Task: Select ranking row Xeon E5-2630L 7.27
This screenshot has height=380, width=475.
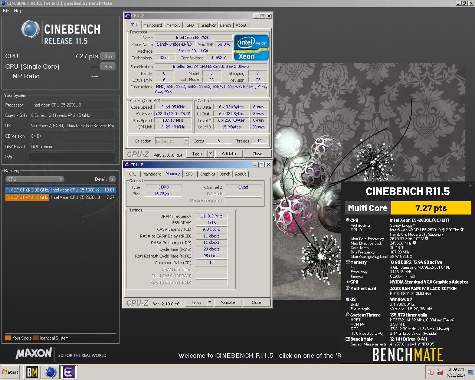Action: [60, 197]
